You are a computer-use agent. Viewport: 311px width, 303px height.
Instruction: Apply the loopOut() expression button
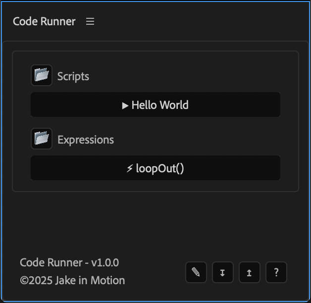click(x=155, y=168)
